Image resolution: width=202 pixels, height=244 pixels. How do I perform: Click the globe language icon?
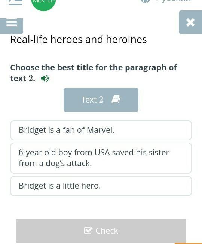(146, 1)
